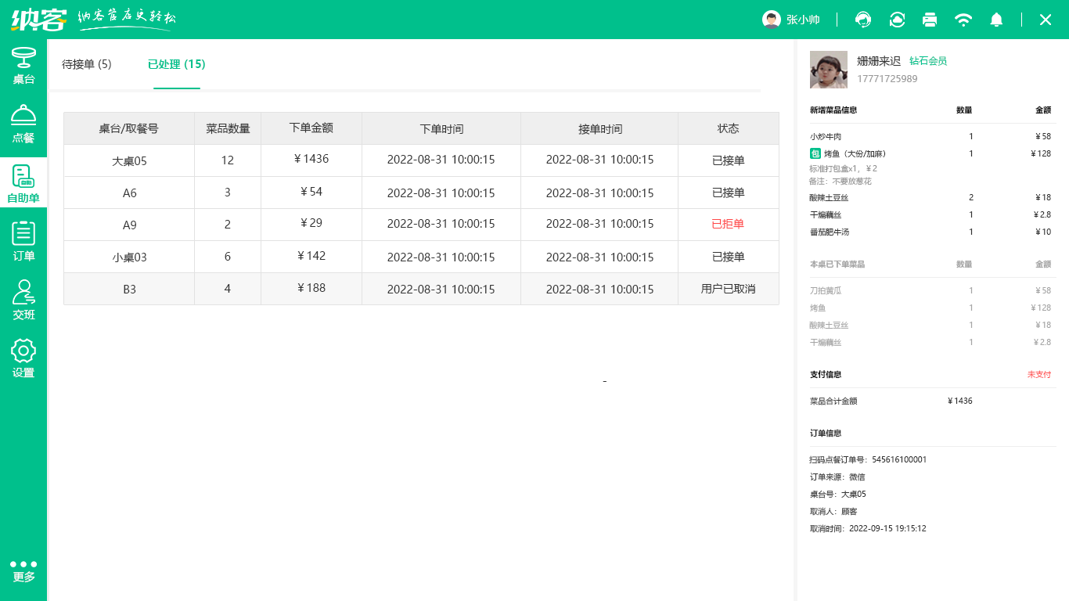
Task: Select the 大桌05 order row
Action: 421,160
